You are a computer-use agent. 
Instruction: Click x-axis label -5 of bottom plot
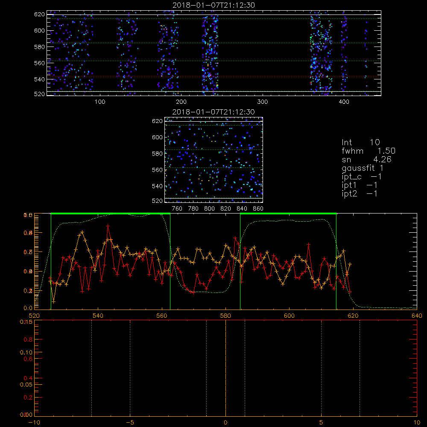pos(130,423)
